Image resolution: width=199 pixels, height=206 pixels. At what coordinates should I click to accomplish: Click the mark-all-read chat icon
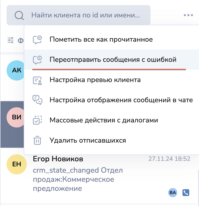point(37,40)
